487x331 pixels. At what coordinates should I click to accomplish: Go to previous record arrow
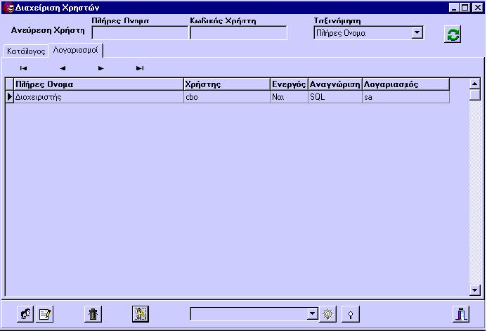click(x=63, y=68)
